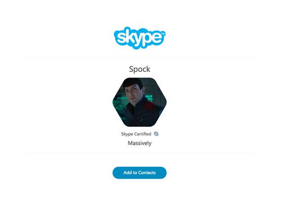Image resolution: width=281 pixels, height=211 pixels.
Task: Click the divider line below Massively
Action: (x=140, y=153)
